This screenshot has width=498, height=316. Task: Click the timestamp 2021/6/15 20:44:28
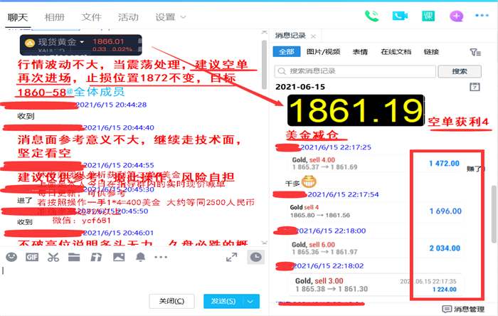pyautogui.click(x=111, y=105)
